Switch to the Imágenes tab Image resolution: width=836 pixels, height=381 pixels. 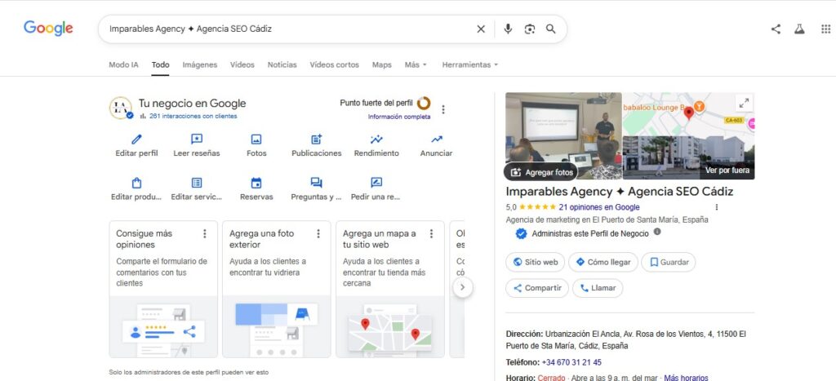tap(199, 64)
